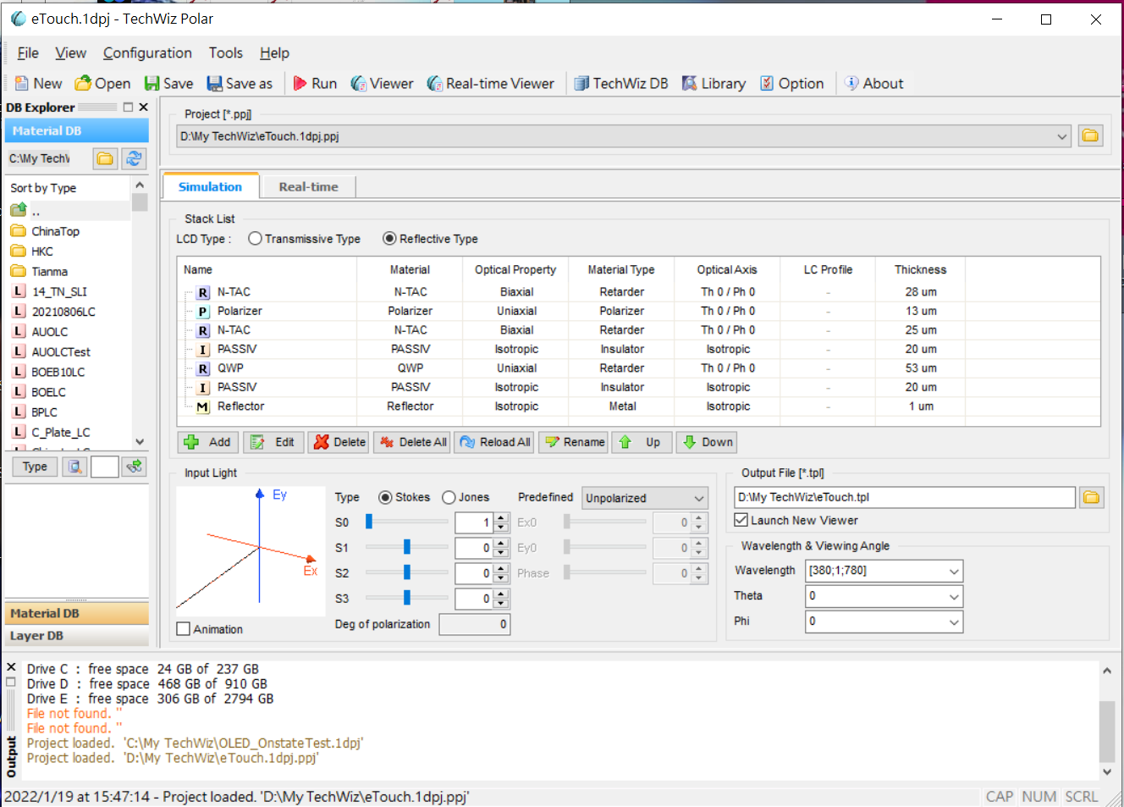
Task: Refresh the Material DB file list
Action: [134, 158]
